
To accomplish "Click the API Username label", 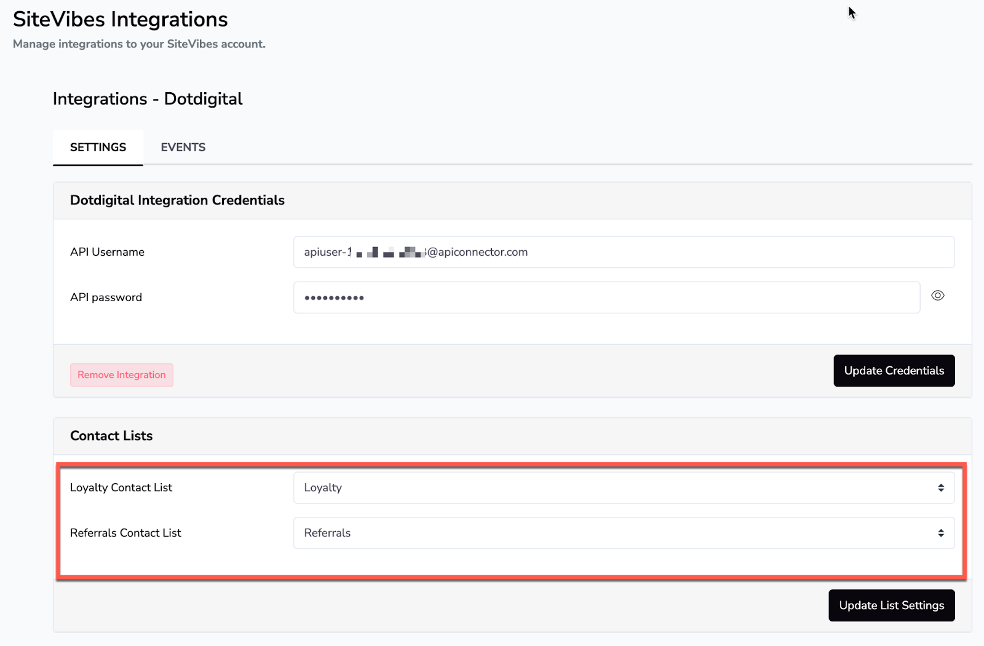I will tap(107, 252).
